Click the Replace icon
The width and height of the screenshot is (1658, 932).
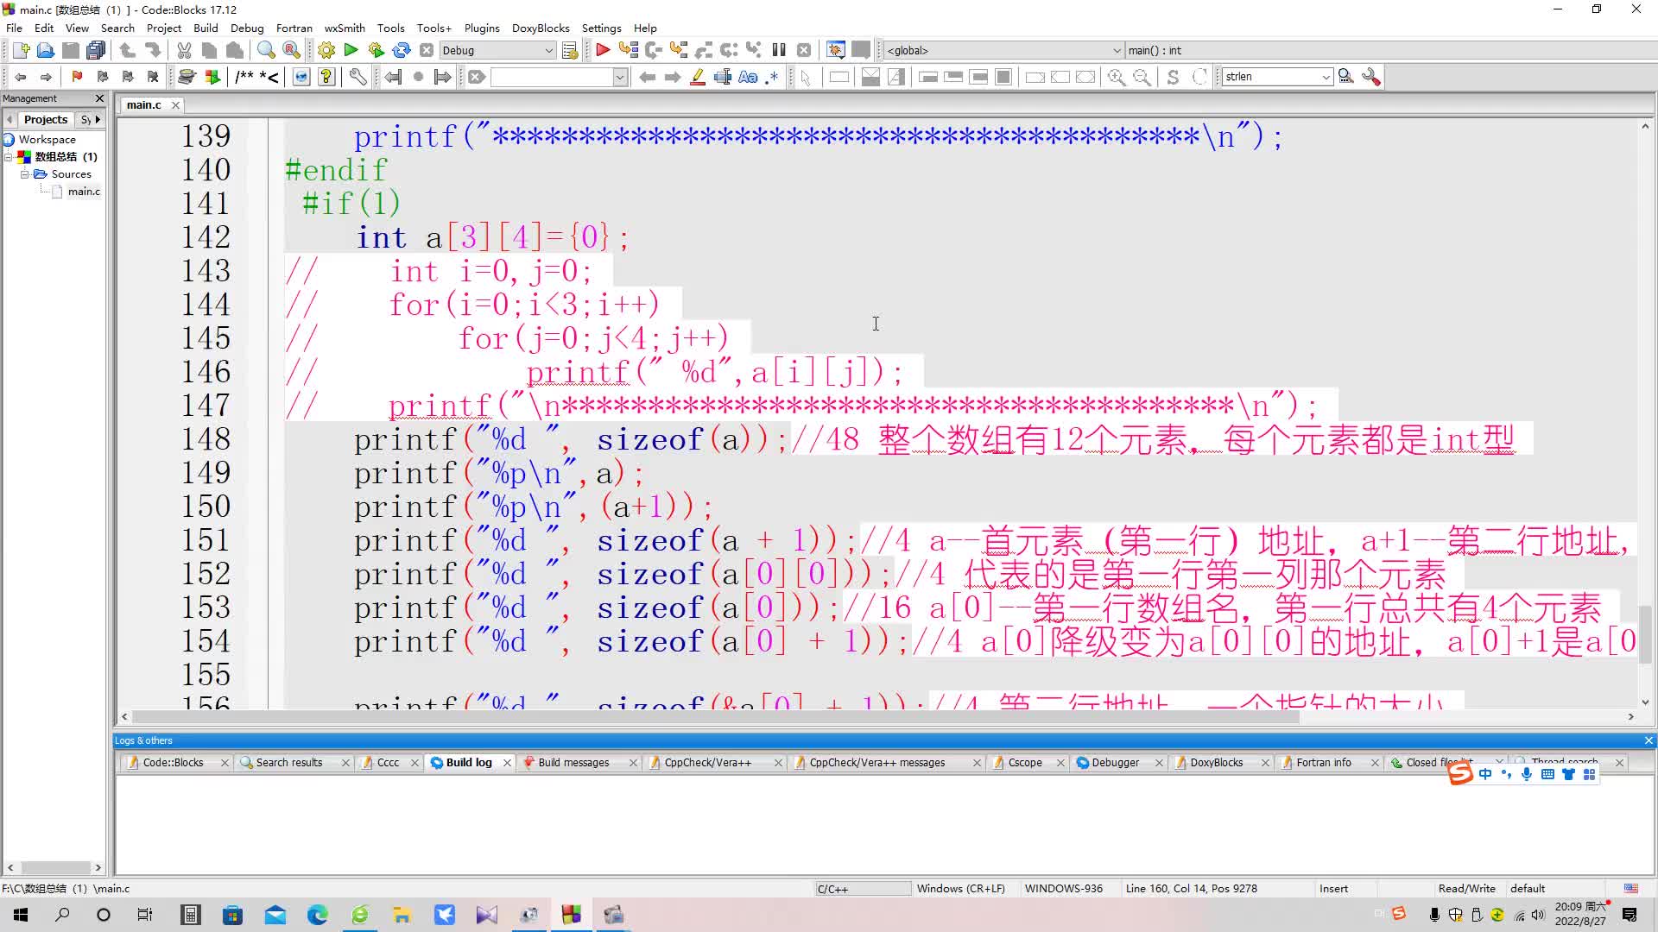291,50
